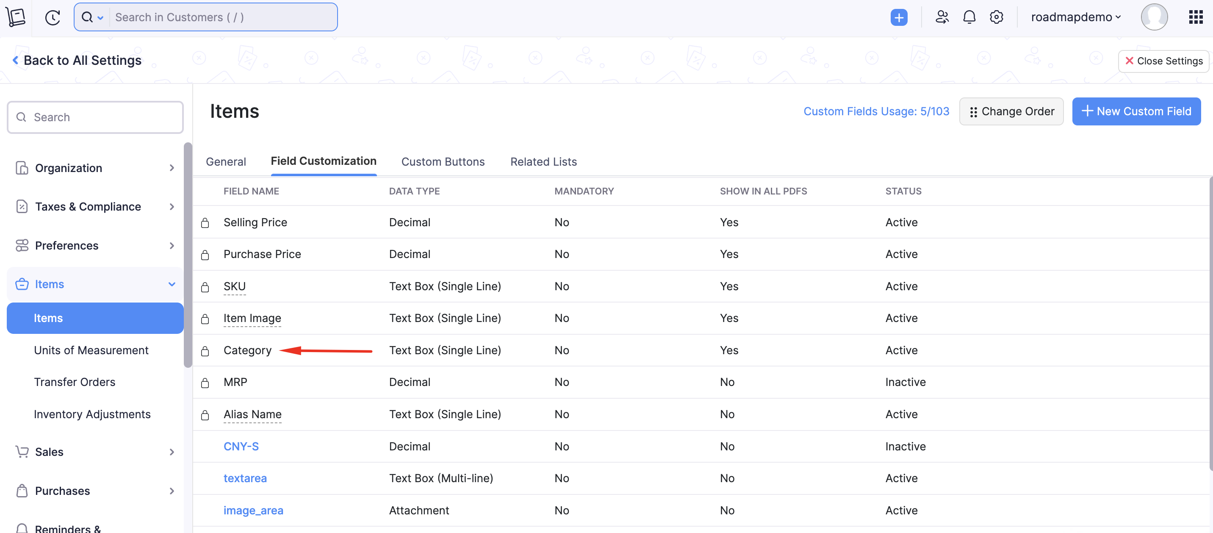Open the CNY-S custom field
The height and width of the screenshot is (533, 1213).
tap(241, 446)
